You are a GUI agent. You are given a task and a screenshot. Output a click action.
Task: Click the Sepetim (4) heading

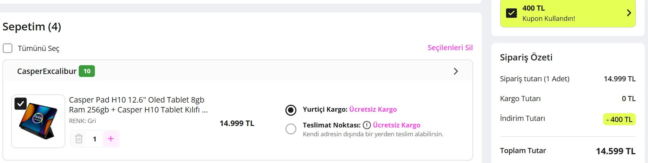[x=32, y=27]
